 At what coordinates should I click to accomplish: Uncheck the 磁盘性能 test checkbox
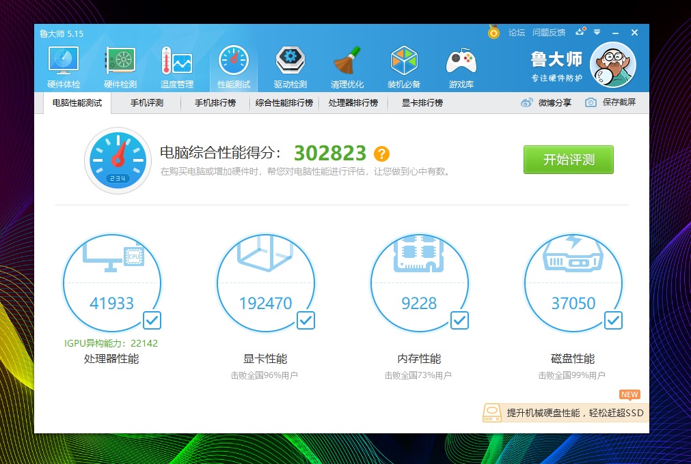(x=613, y=320)
